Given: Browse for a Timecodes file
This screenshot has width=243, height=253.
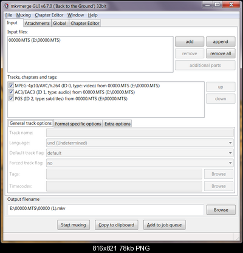Looking at the screenshot, I should pyautogui.click(x=219, y=186).
